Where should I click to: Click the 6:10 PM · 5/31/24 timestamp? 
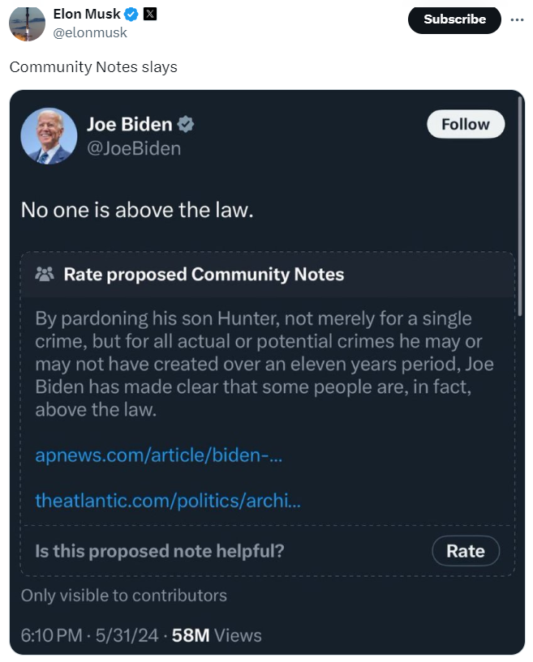point(89,634)
